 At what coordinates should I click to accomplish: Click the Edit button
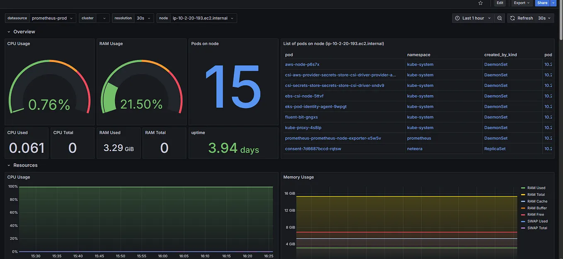click(x=500, y=3)
